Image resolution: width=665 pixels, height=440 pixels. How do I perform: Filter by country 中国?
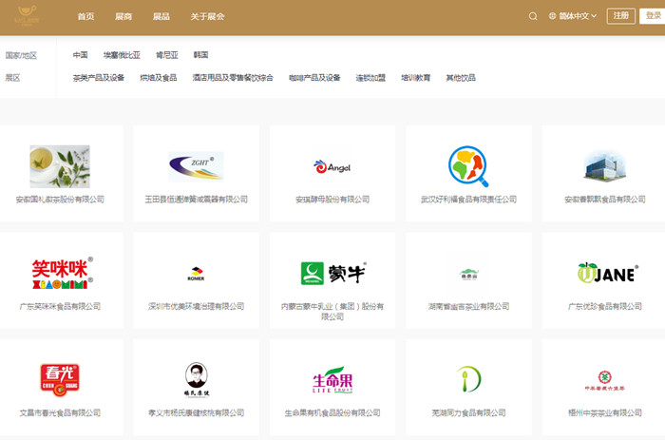[81, 55]
